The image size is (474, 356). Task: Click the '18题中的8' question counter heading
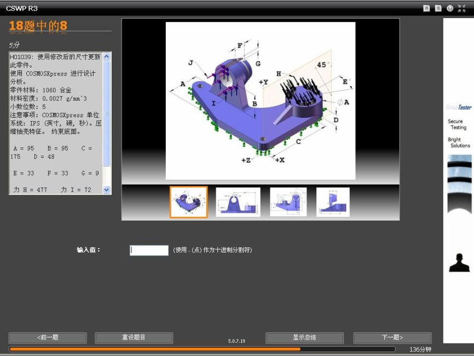point(38,26)
